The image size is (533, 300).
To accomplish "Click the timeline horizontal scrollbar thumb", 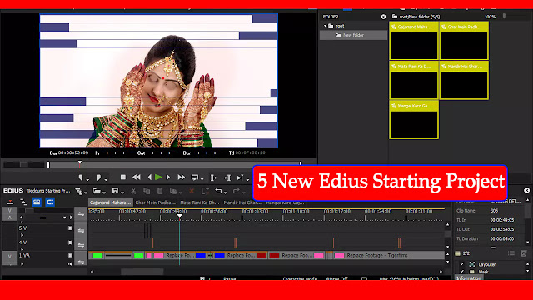I will click(x=142, y=272).
